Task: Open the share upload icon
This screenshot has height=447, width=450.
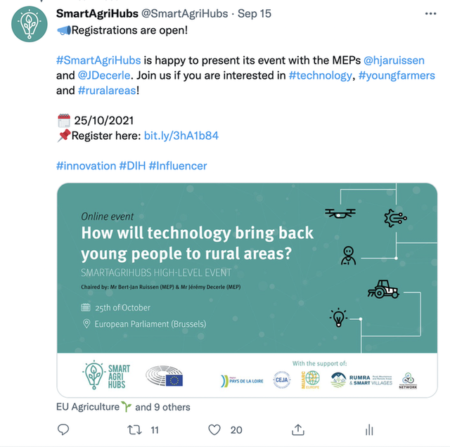Action: coord(298,429)
